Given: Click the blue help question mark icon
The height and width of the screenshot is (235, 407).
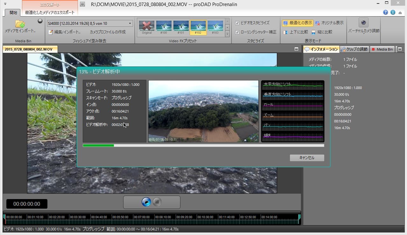Looking at the screenshot, I should tap(385, 12).
